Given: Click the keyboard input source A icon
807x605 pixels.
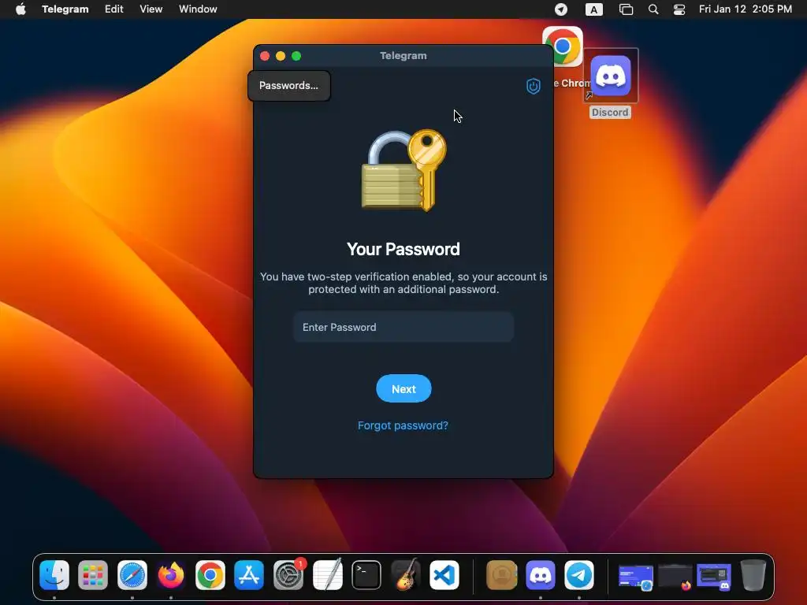Looking at the screenshot, I should pos(594,9).
